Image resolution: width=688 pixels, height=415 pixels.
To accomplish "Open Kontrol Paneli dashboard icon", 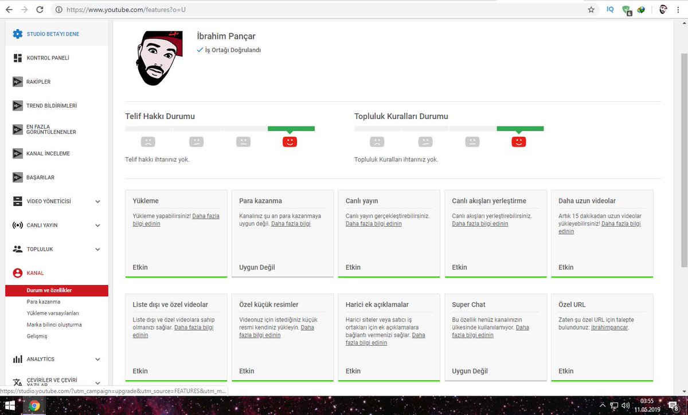I will pyautogui.click(x=17, y=58).
